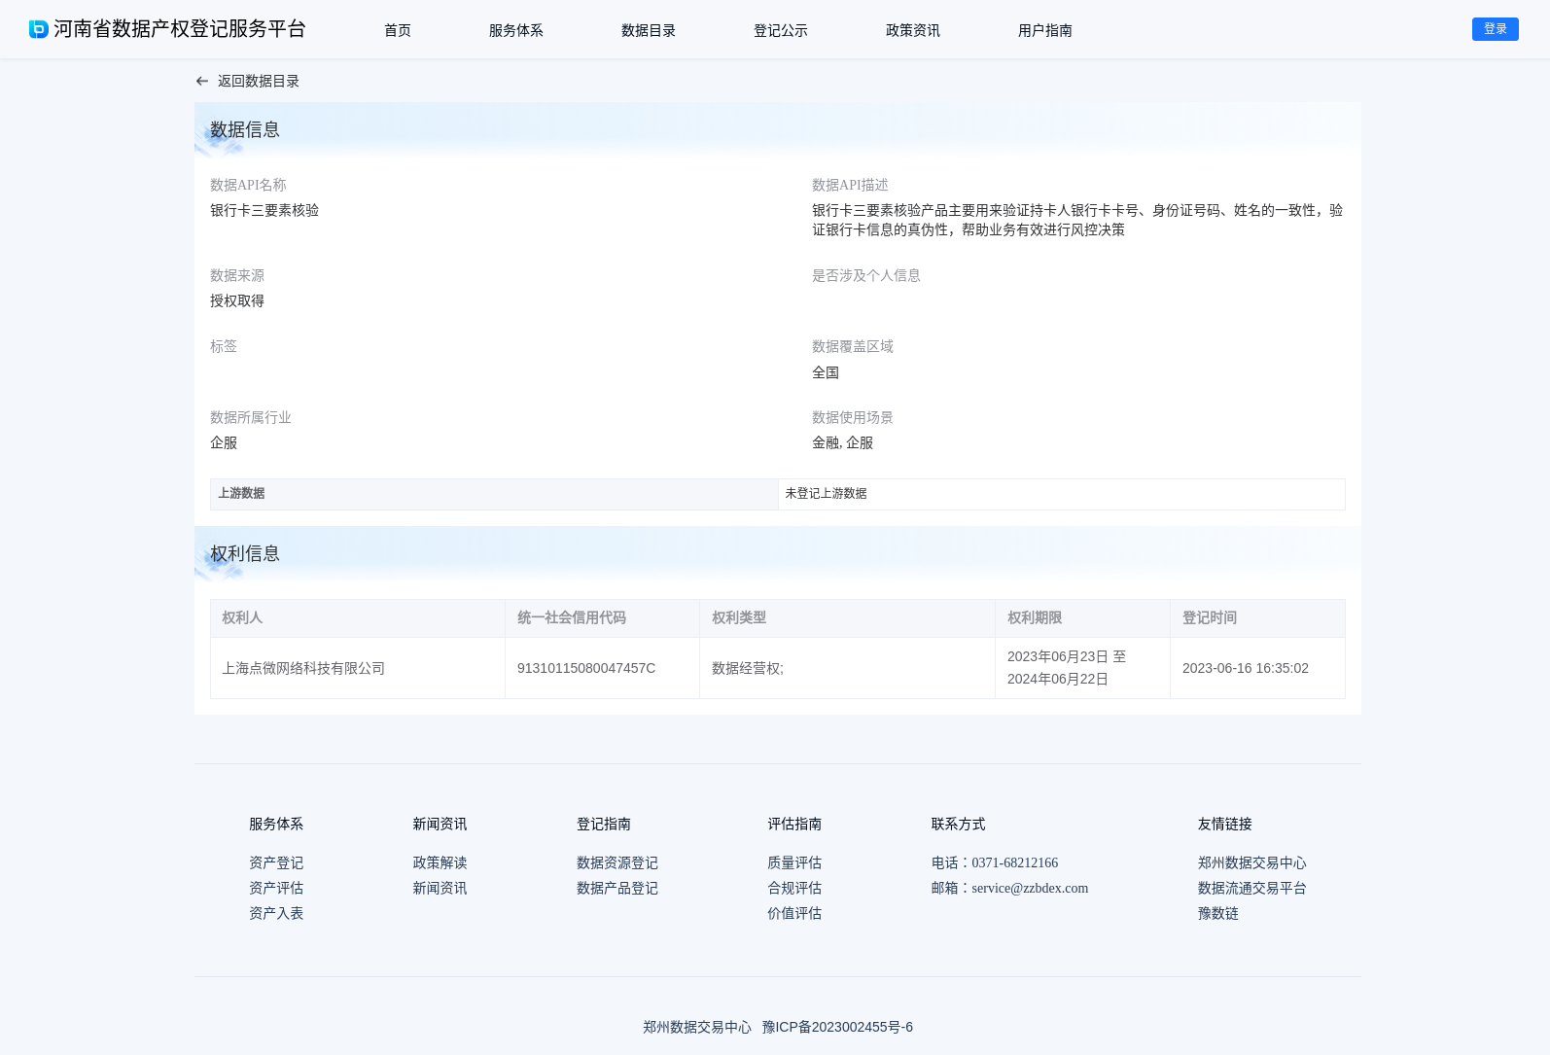Open 登记公示 in top navigation

781,30
